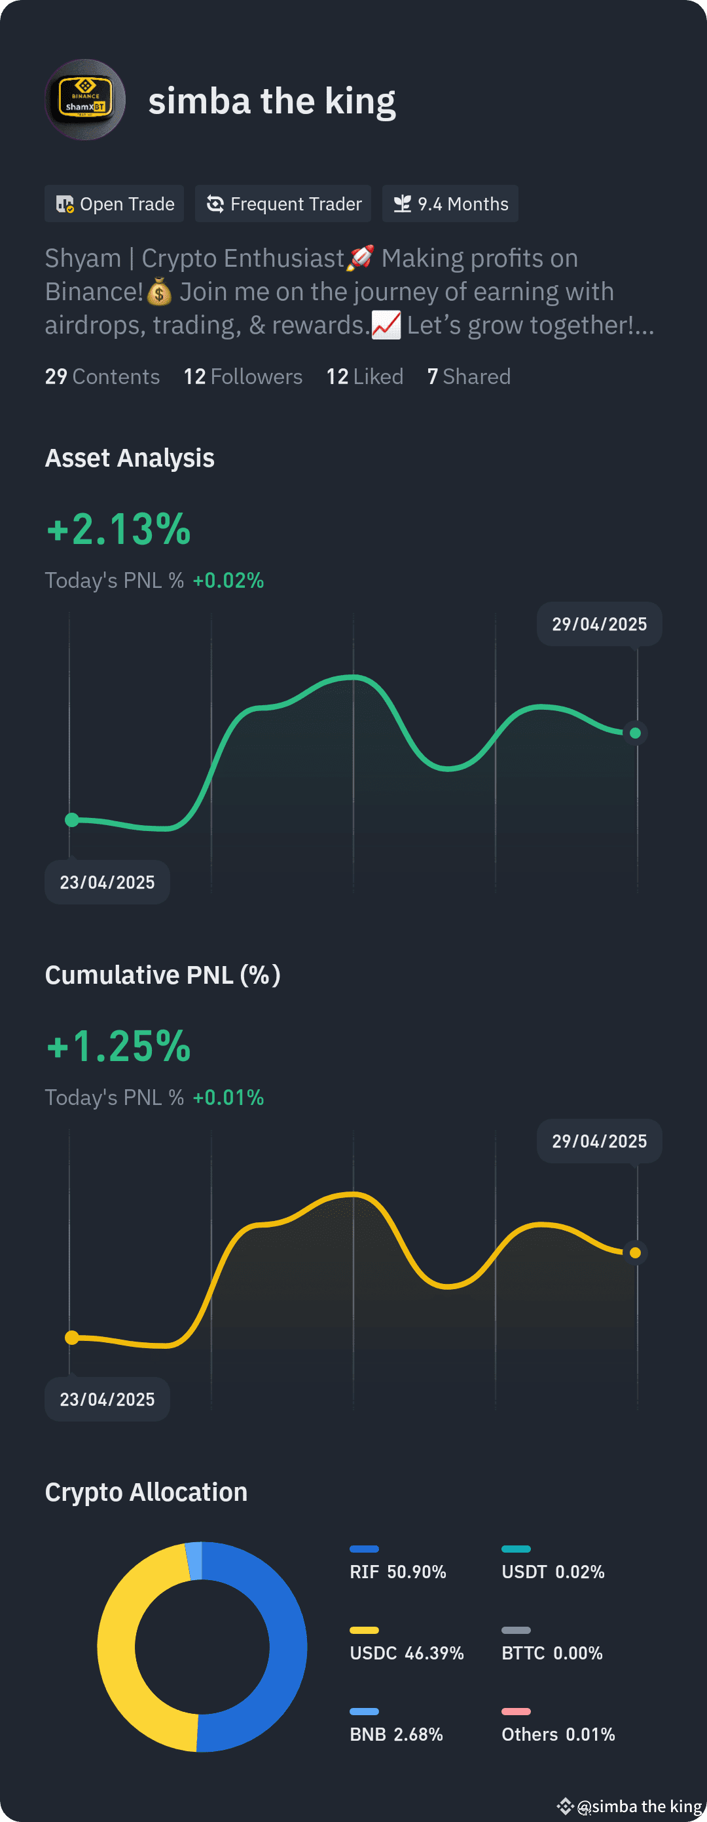707x1822 pixels.
Task: Toggle the RIF 50.90% allocation entry
Action: coord(399,1572)
